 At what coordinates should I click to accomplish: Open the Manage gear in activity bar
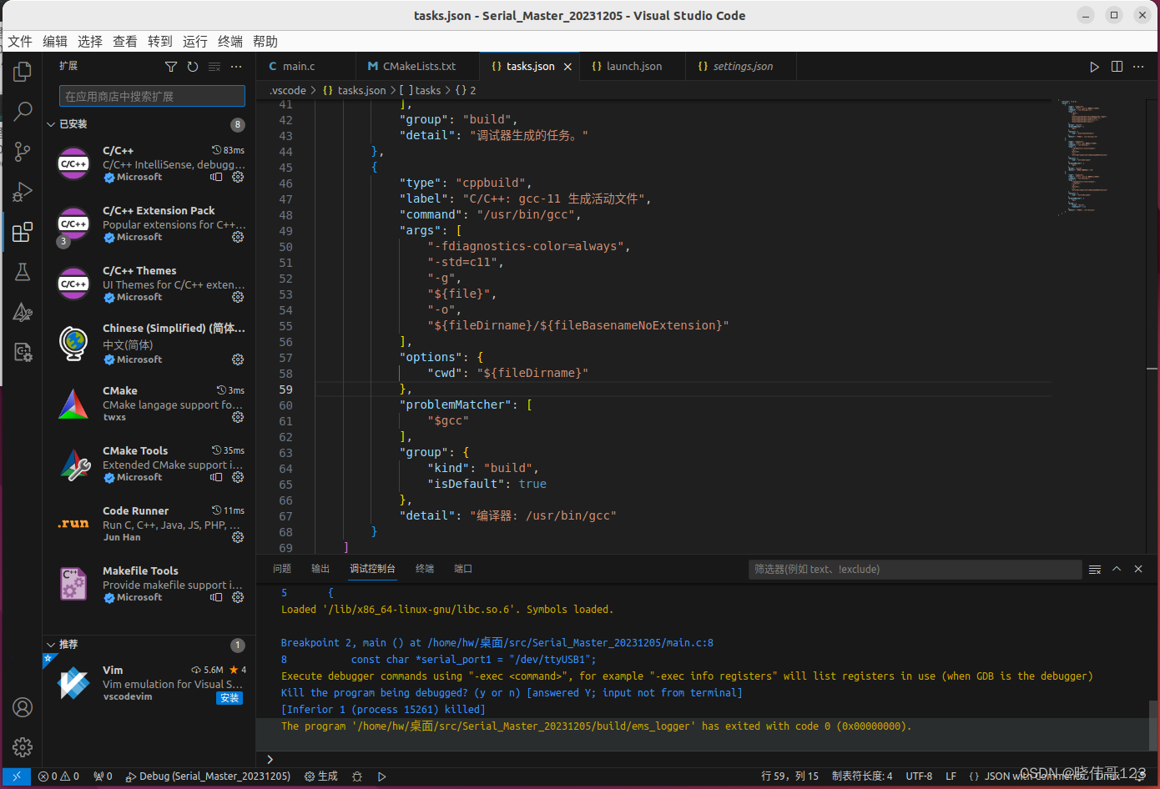23,747
